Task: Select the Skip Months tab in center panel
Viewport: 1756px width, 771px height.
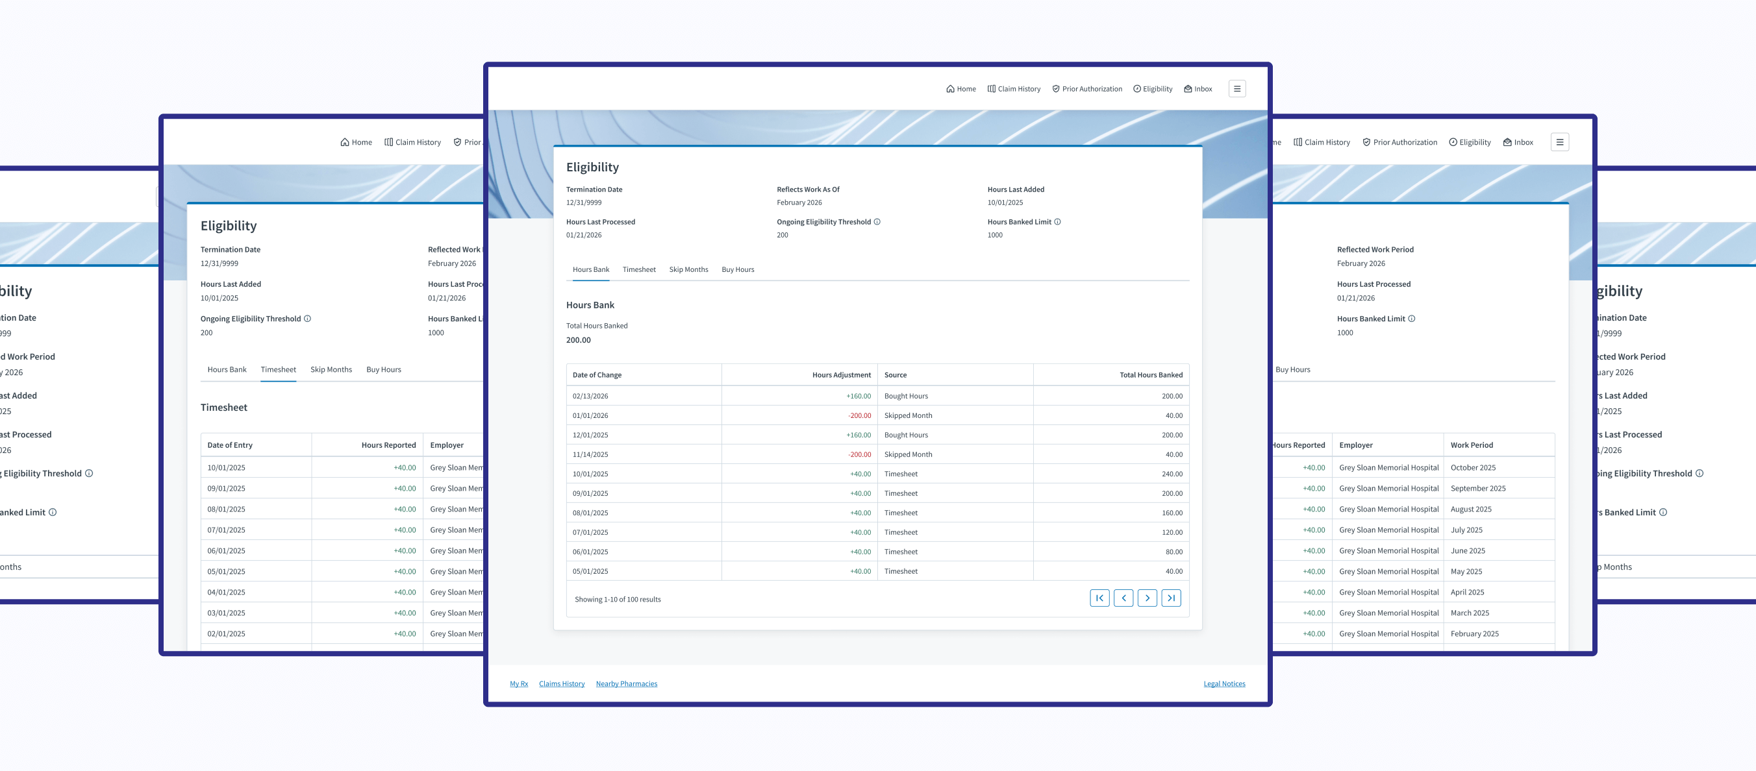Action: tap(688, 270)
